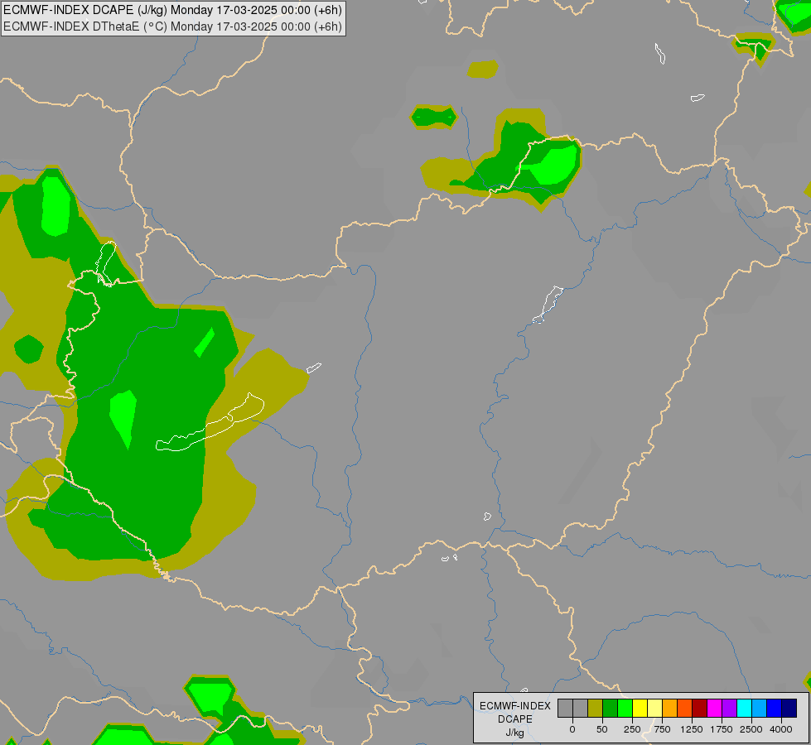Pick the red-orange legend swatch

click(x=685, y=709)
